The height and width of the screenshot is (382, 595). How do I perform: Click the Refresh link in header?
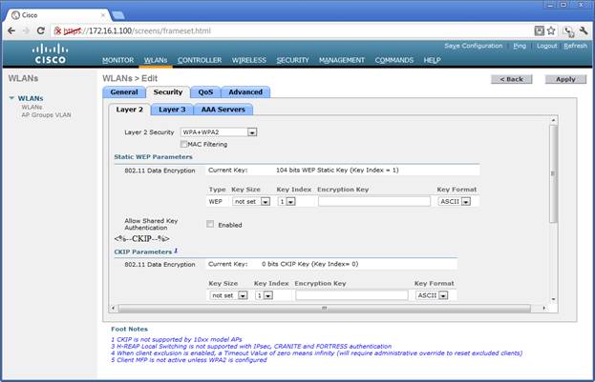[x=575, y=46]
